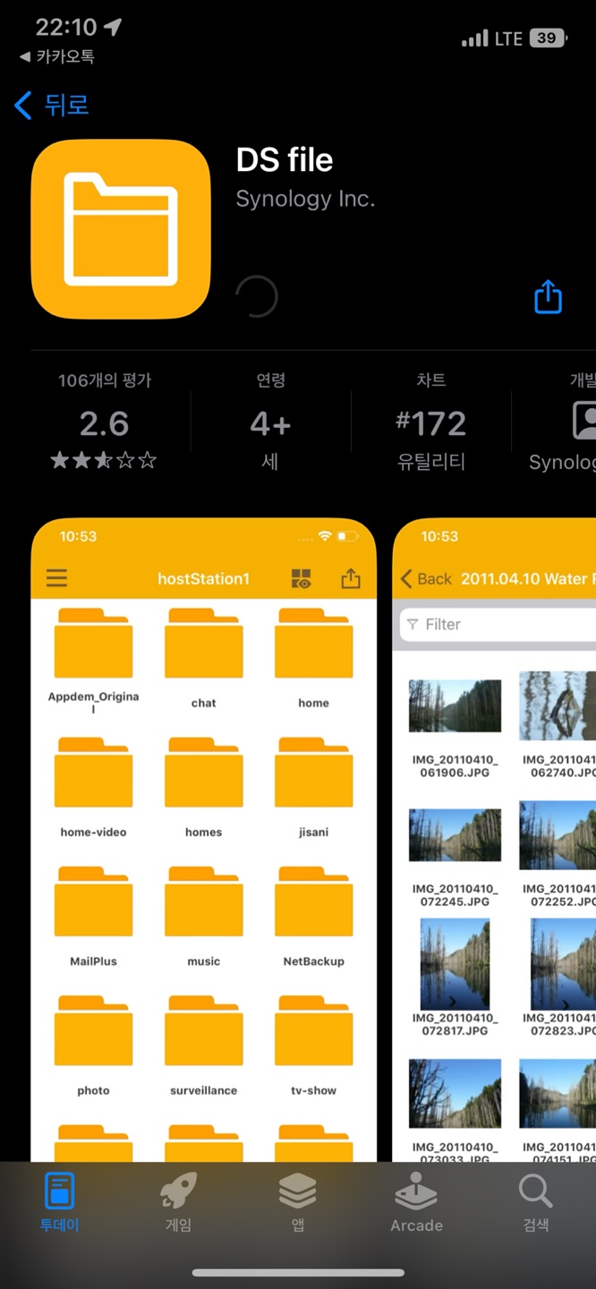Tap the download loading spinner

coord(257,296)
